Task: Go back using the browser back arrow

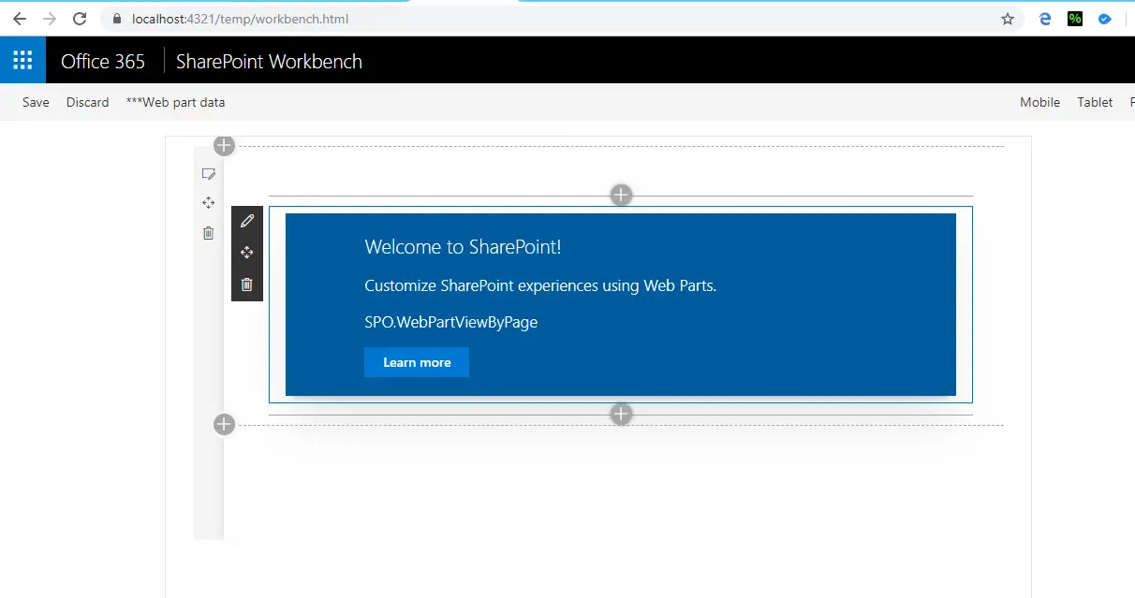Action: pos(20,19)
